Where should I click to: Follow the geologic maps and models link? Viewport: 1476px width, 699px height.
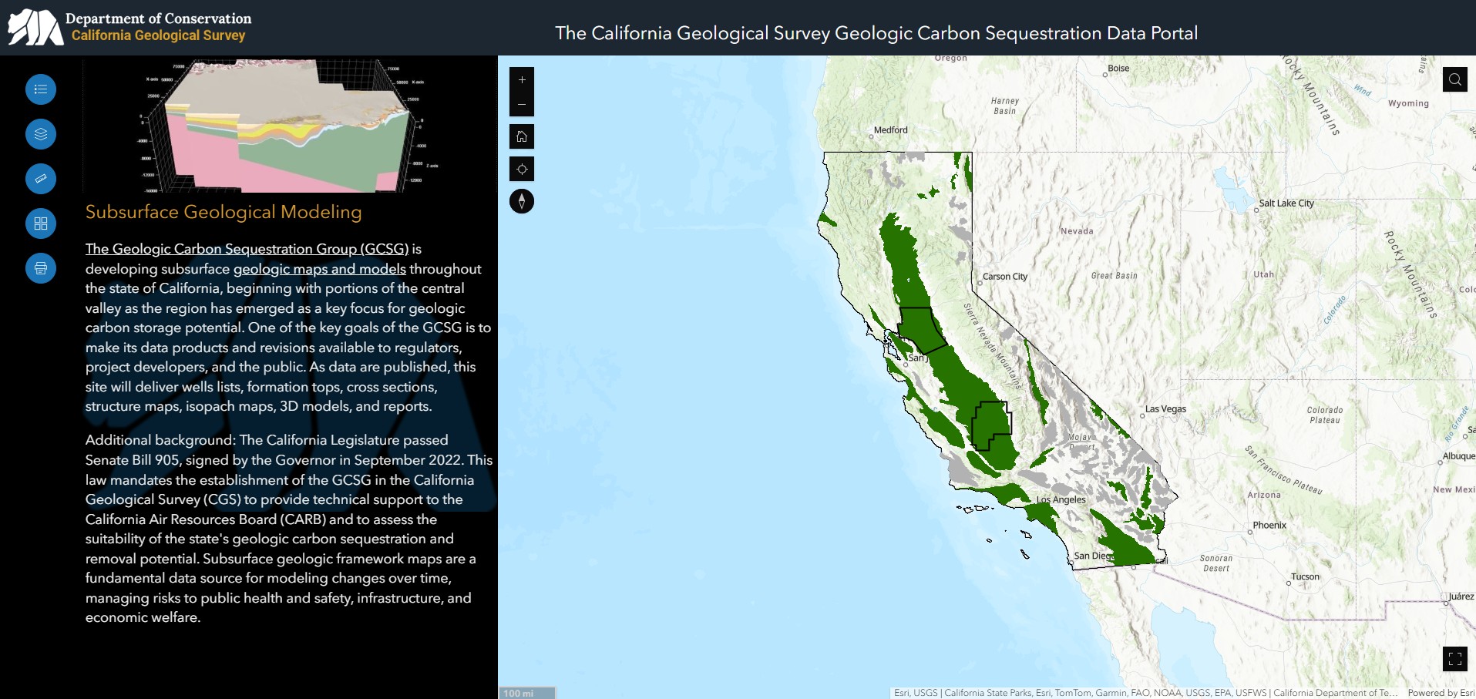click(319, 269)
